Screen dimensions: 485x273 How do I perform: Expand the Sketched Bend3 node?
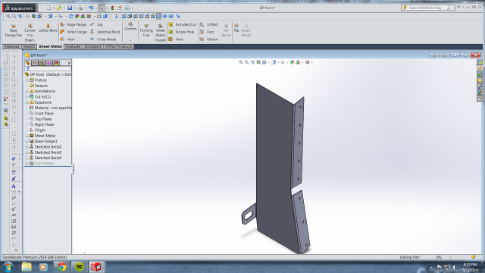coord(27,152)
